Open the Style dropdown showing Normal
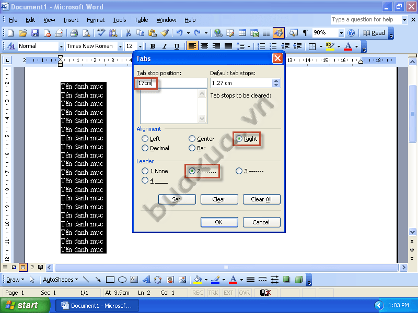Image resolution: width=418 pixels, height=313 pixels. click(61, 46)
